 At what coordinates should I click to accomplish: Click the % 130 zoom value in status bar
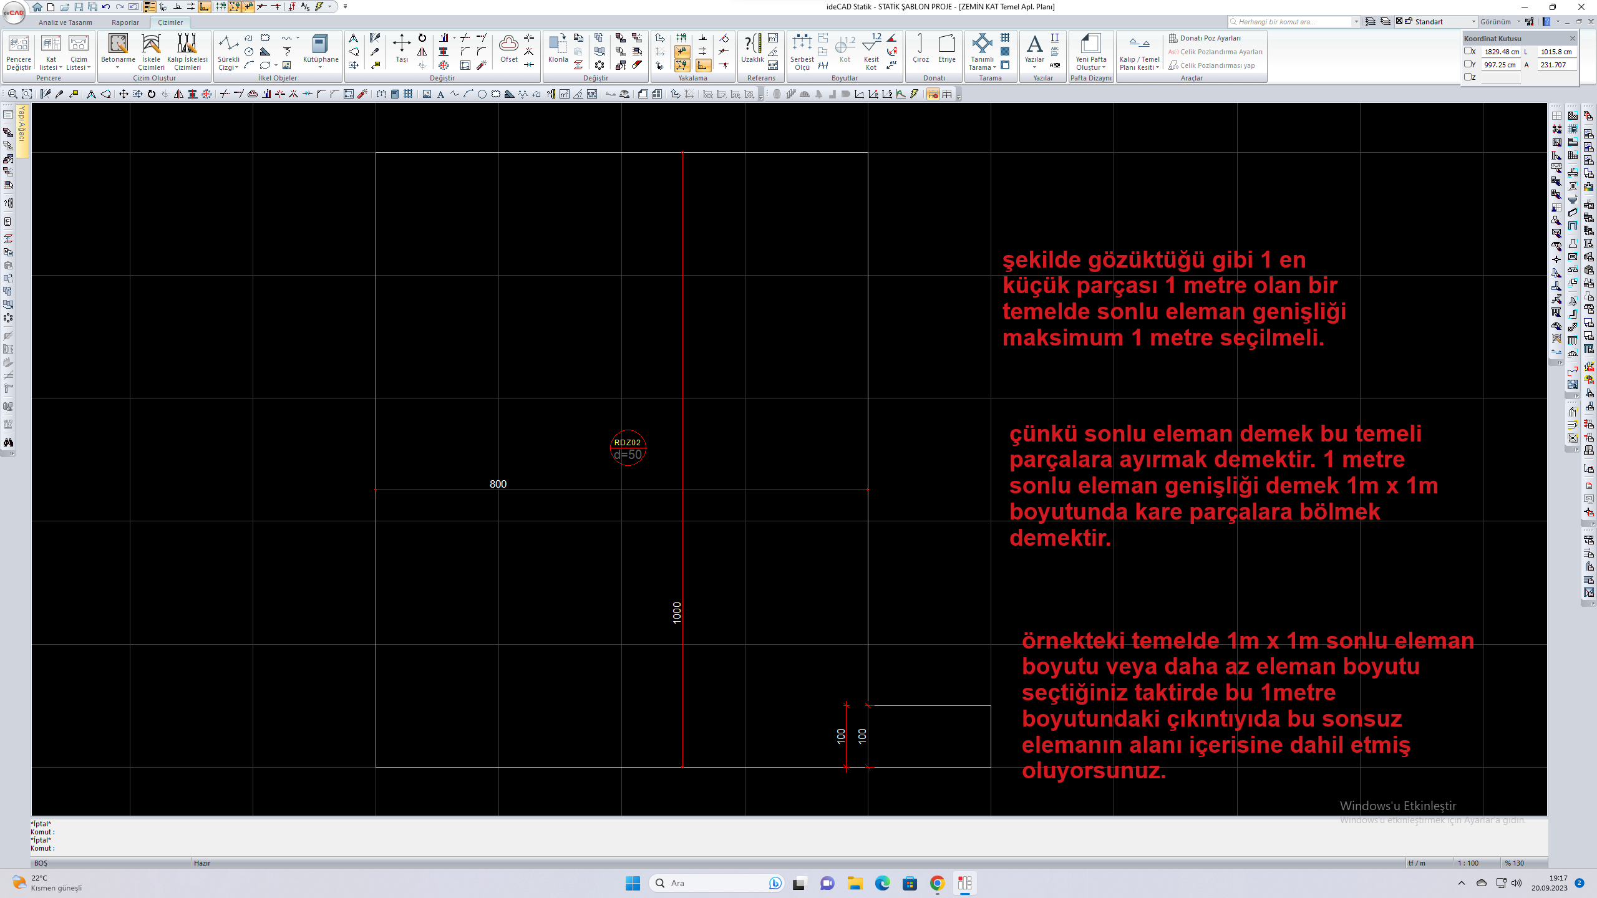click(x=1515, y=863)
